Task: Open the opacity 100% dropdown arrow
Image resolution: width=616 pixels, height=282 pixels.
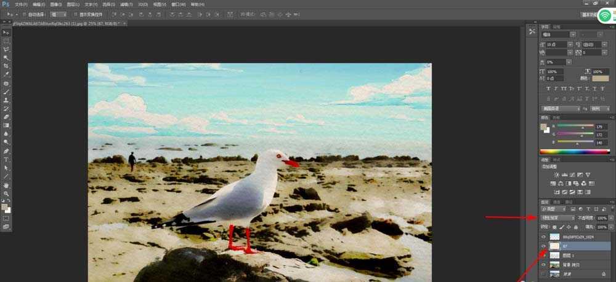Action: tap(611, 218)
